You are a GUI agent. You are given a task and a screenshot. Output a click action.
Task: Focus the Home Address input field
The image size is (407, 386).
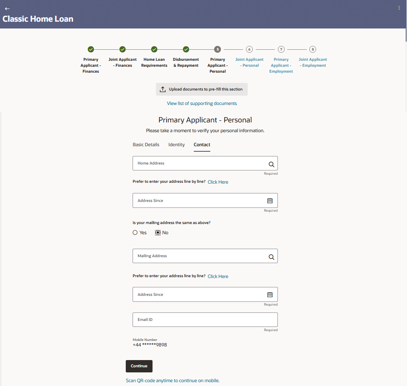[205, 163]
